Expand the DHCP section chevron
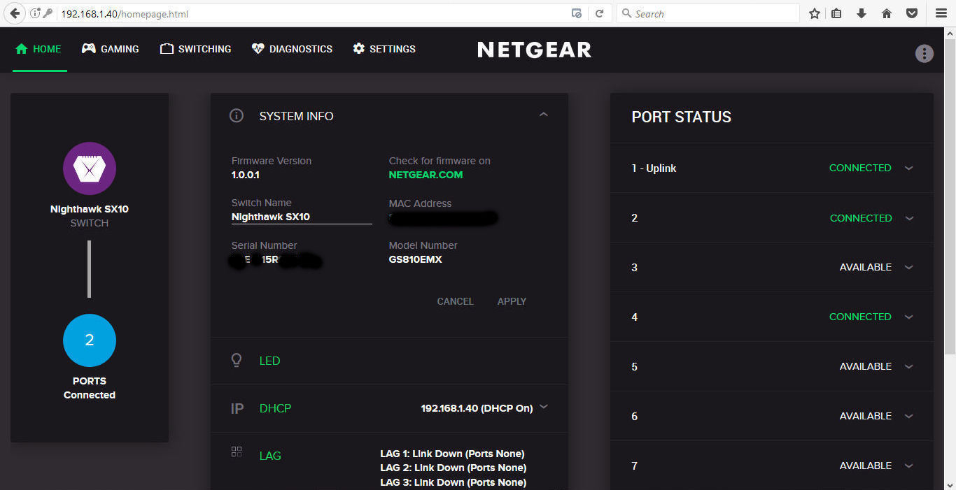This screenshot has width=956, height=490. pos(544,407)
